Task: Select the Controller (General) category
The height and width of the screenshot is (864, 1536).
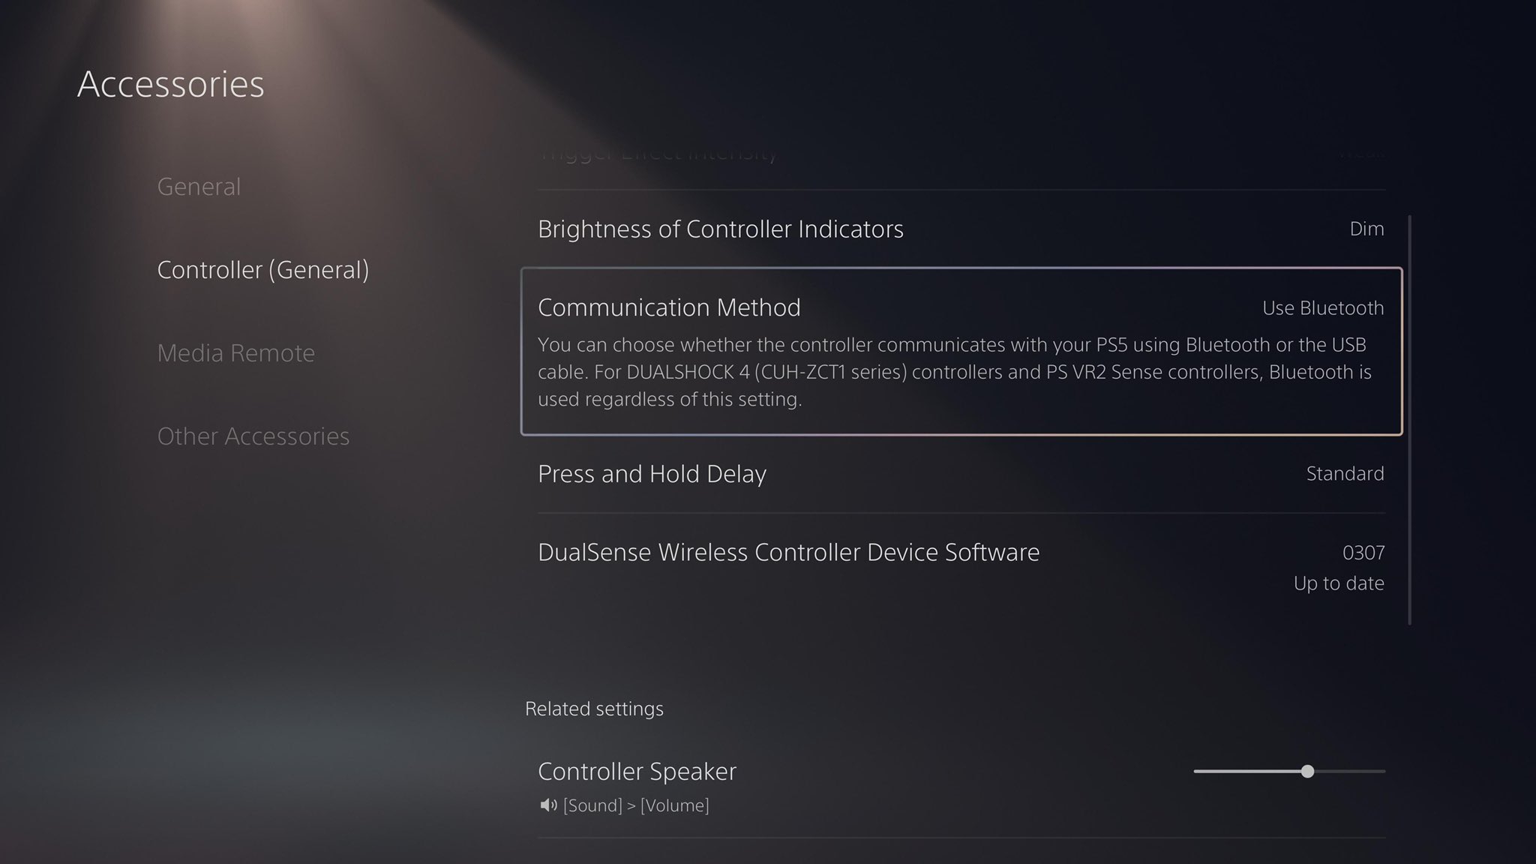Action: click(262, 269)
